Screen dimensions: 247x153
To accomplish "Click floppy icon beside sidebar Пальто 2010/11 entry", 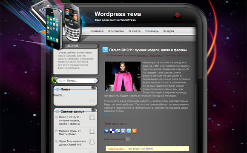I will pos(92,117).
